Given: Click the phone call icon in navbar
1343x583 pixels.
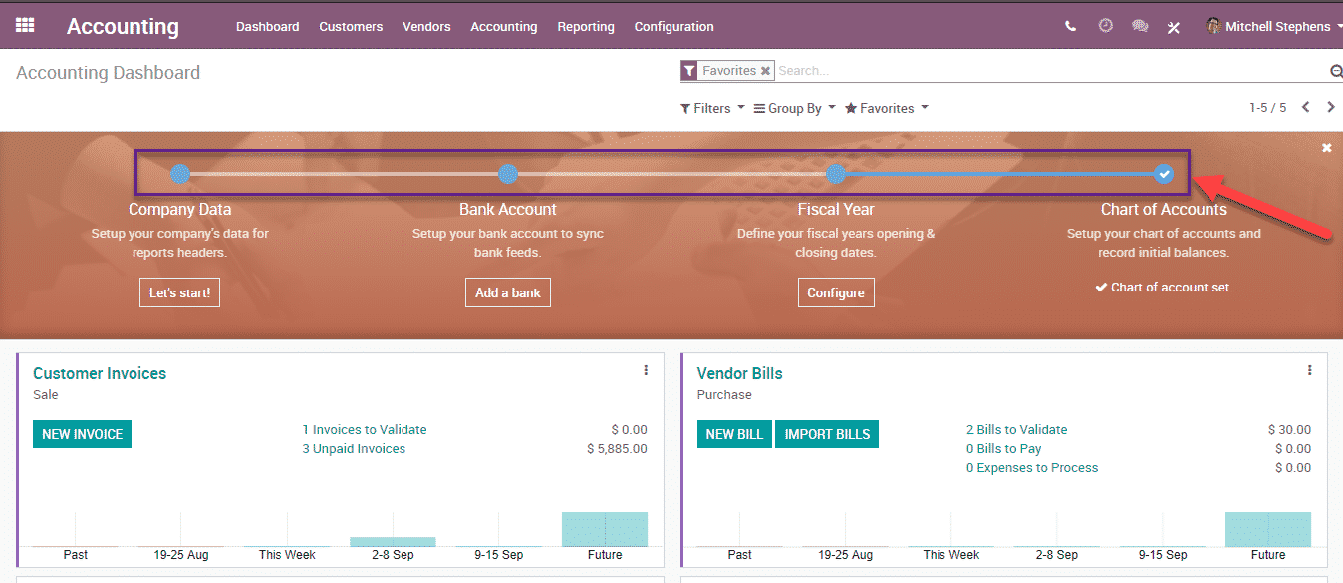Looking at the screenshot, I should pyautogui.click(x=1070, y=27).
